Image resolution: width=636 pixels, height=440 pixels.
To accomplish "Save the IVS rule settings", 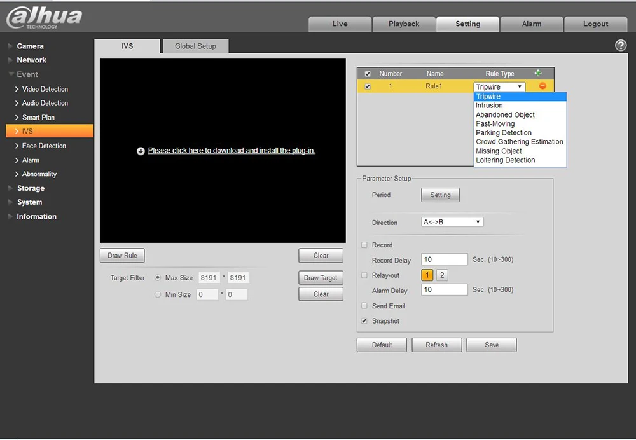I will tap(492, 345).
